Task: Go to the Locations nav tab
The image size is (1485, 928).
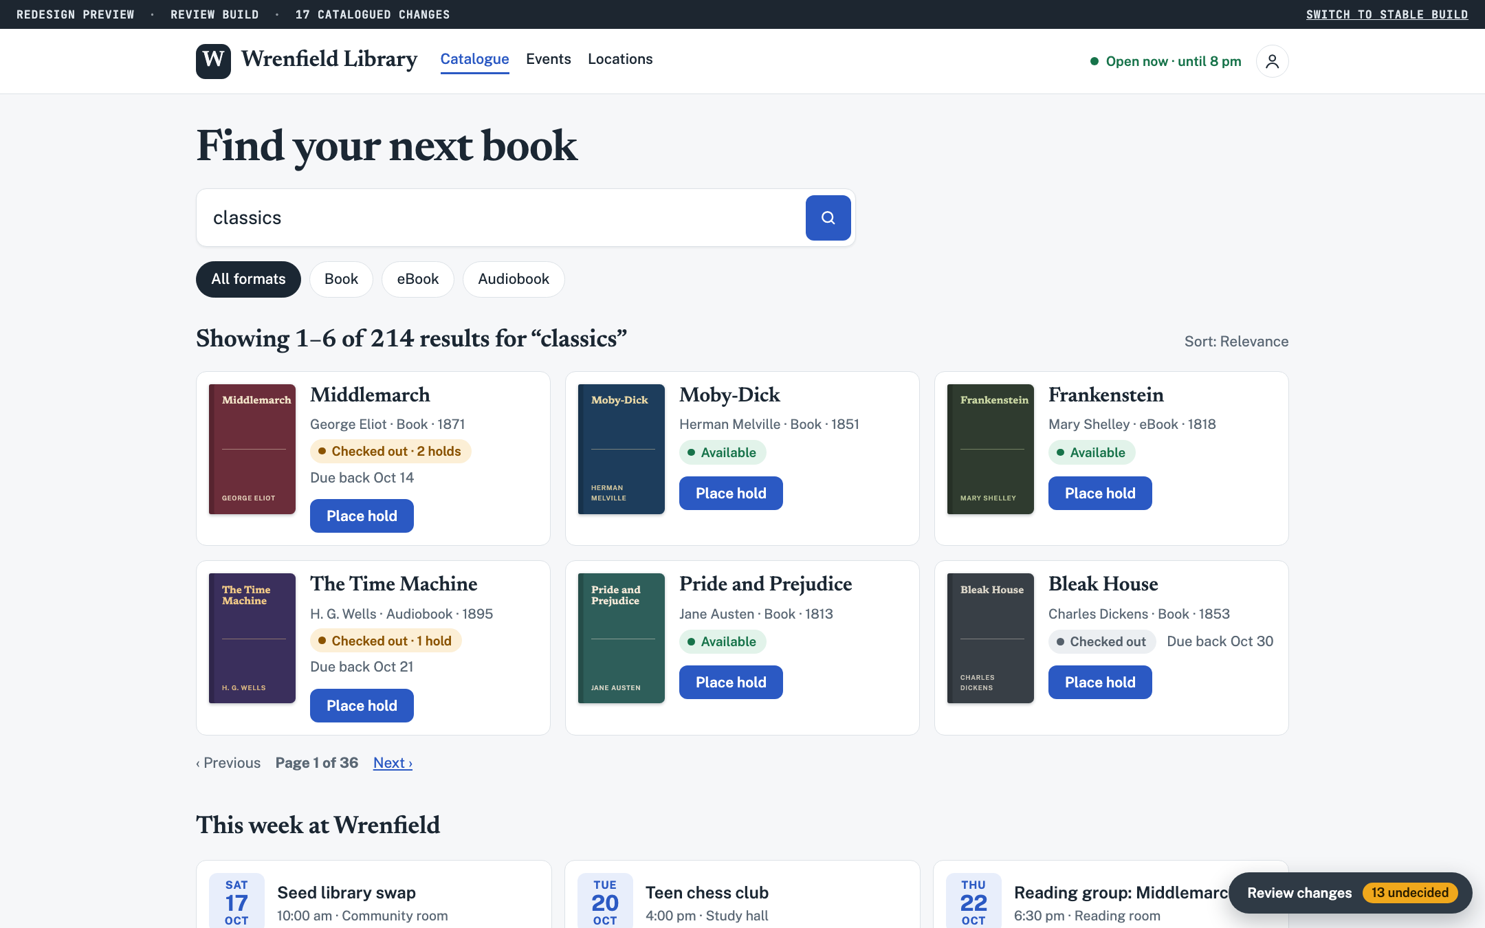Action: point(620,59)
